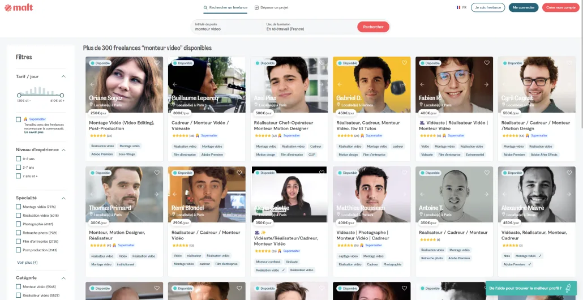Show previous photo on Rémi Blondel card
Image resolution: width=583 pixels, height=300 pixels.
174,194
